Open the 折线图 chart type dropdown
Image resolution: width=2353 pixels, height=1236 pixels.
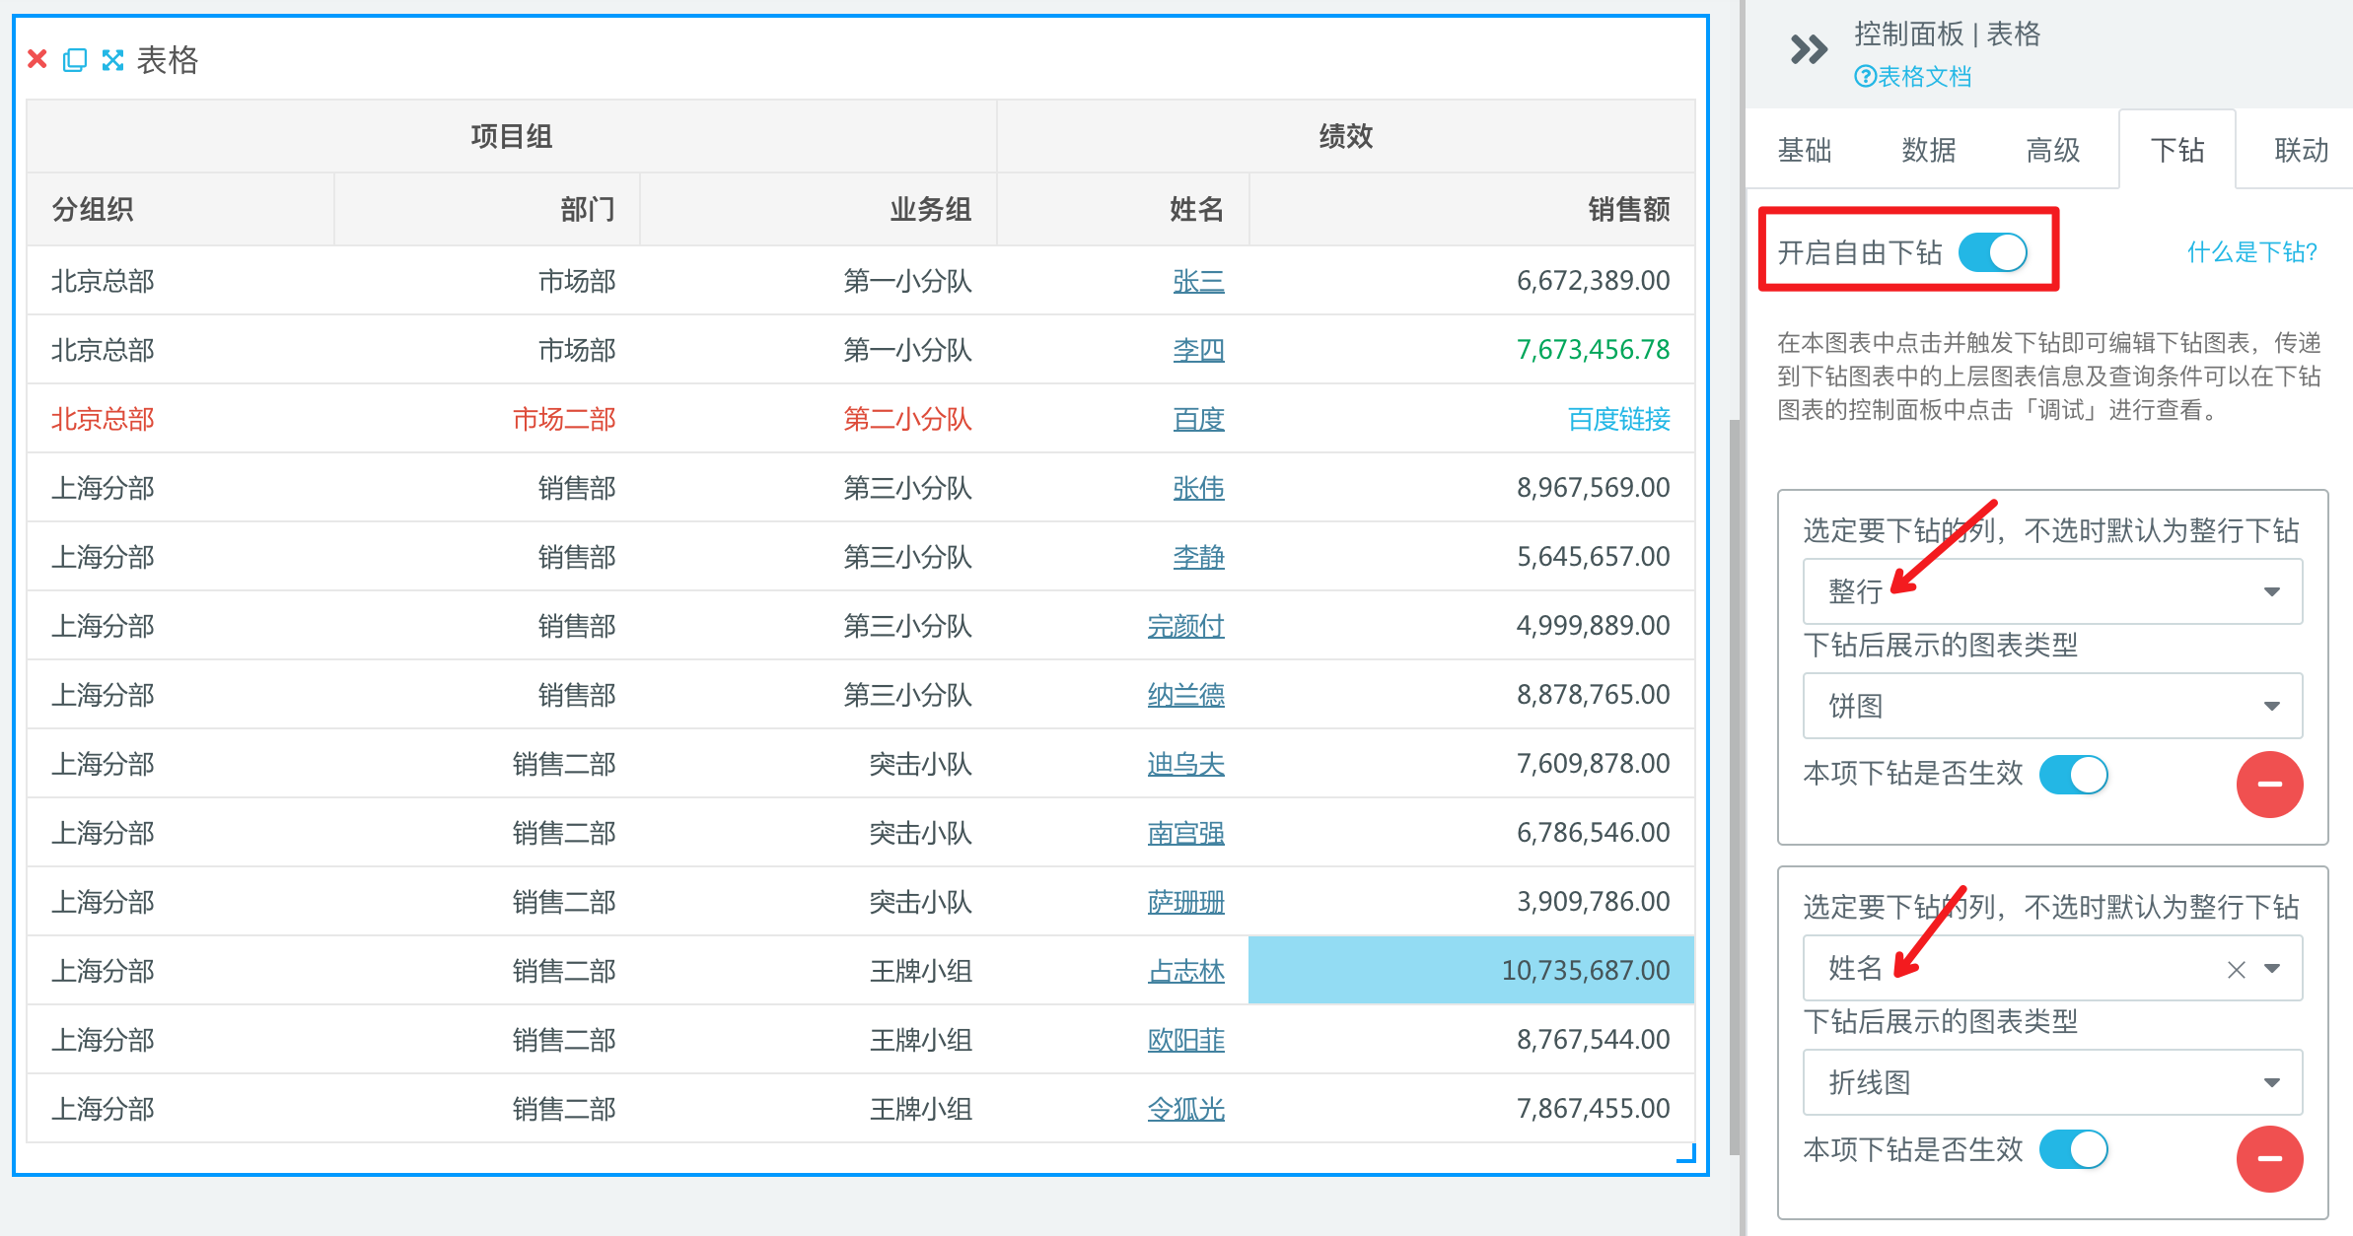(x=2052, y=1082)
